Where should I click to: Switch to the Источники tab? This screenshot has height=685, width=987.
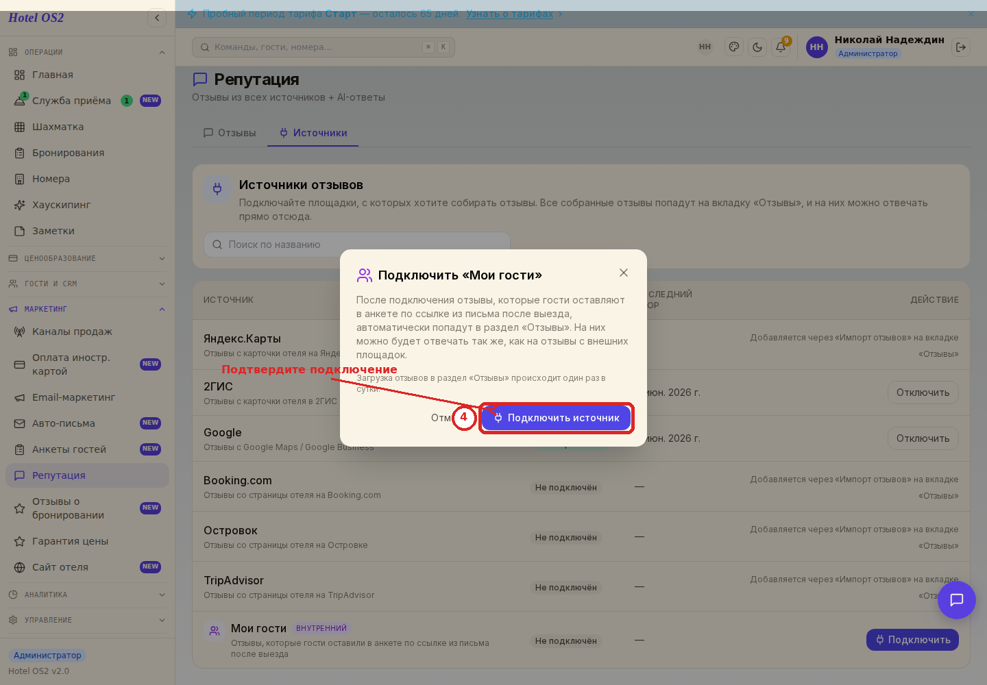(x=313, y=133)
